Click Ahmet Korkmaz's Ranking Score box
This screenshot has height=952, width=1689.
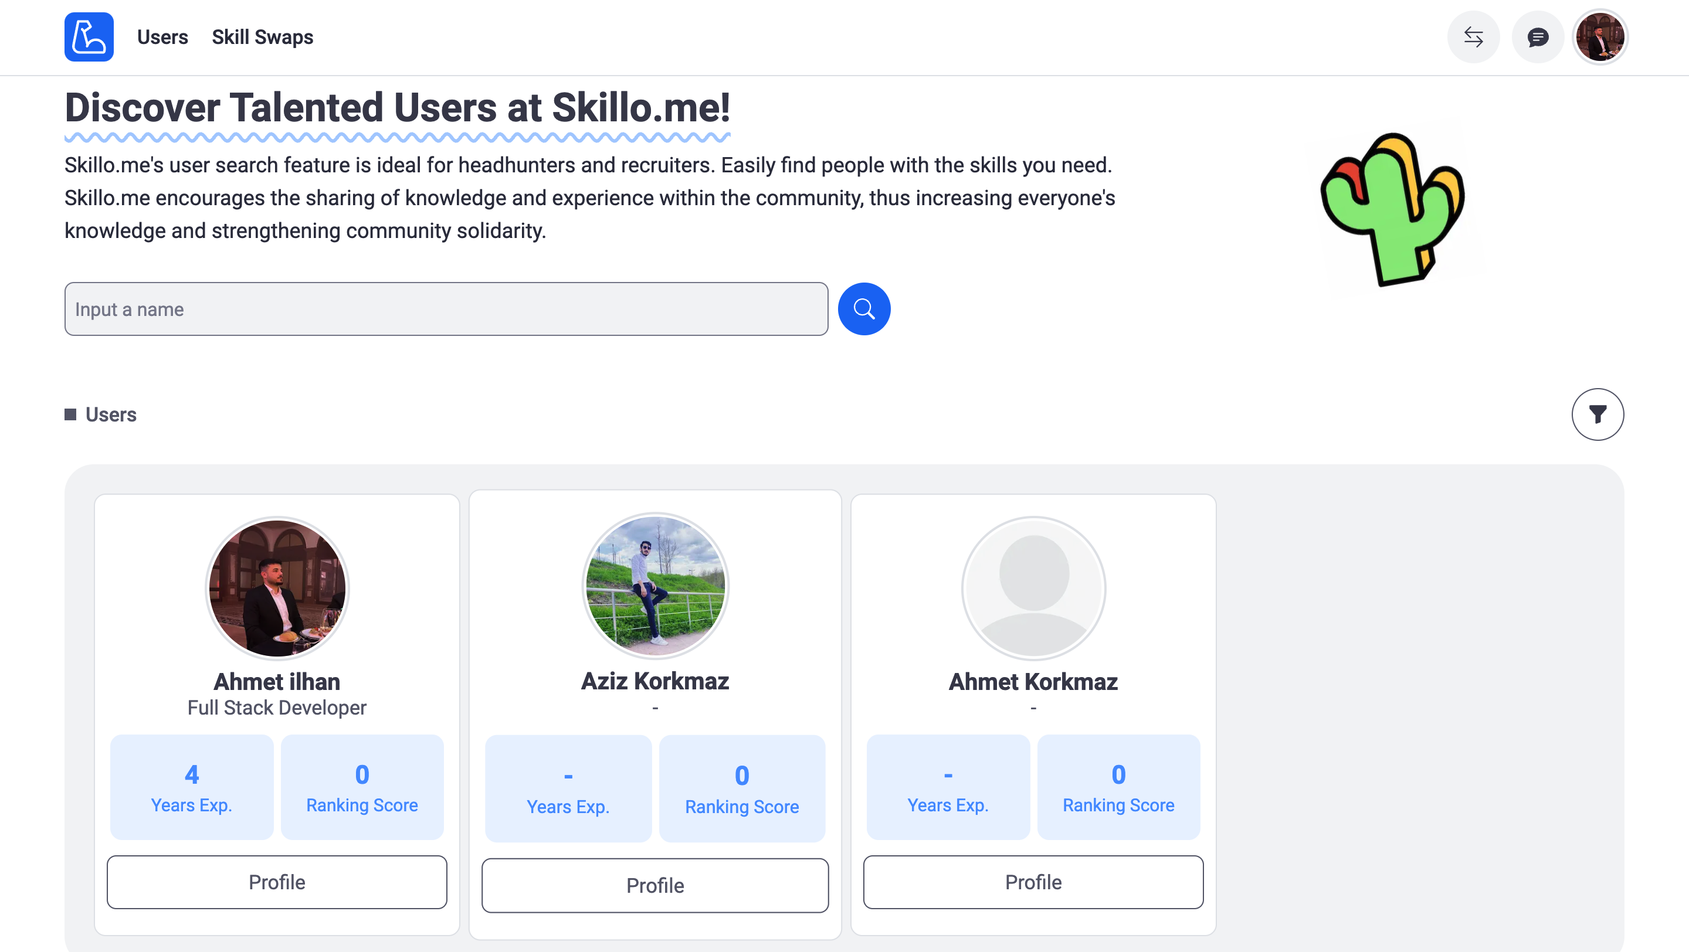[1118, 786]
